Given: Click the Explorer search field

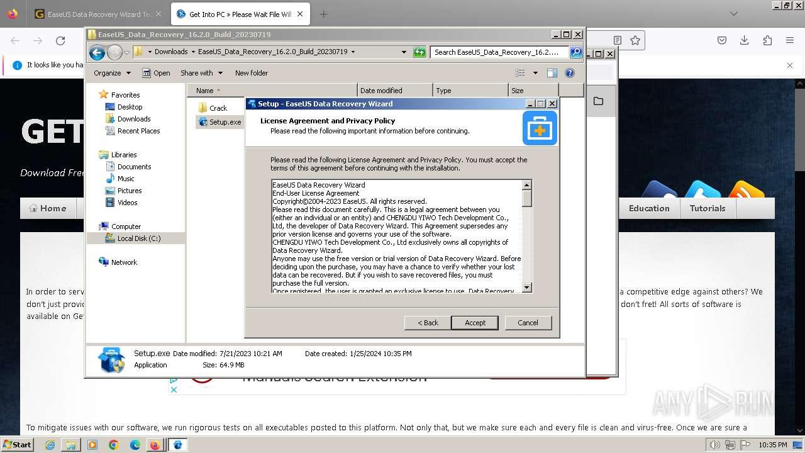Looking at the screenshot, I should pos(500,52).
